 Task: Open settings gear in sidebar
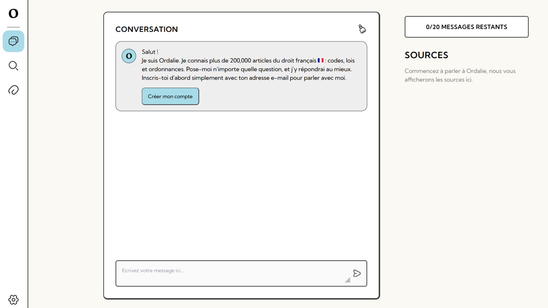coord(14,299)
